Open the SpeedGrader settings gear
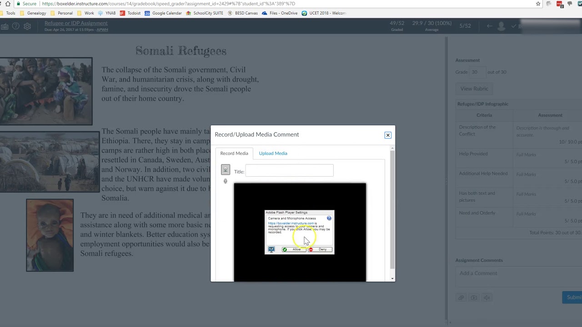582x327 pixels. (x=27, y=26)
